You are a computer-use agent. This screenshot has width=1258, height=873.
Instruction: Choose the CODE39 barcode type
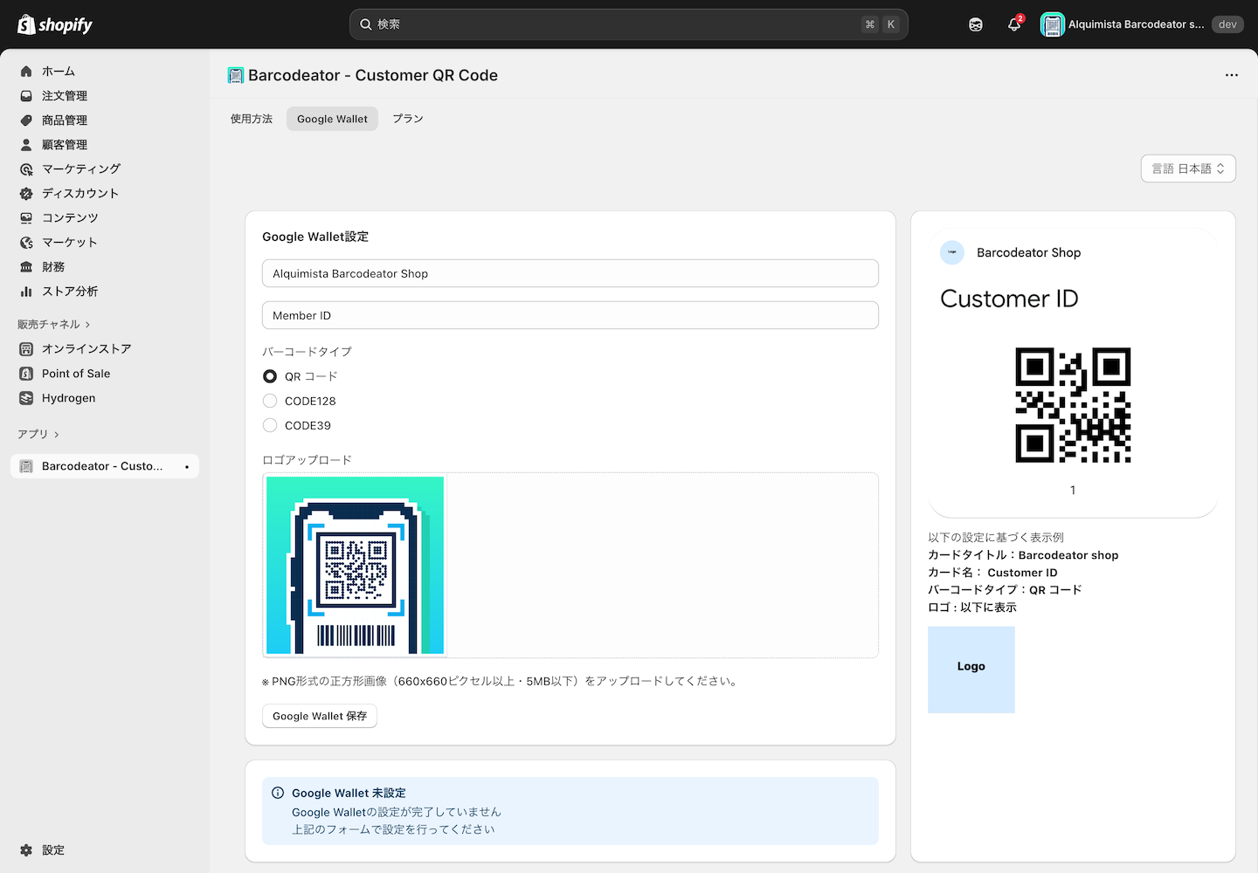[x=270, y=425]
